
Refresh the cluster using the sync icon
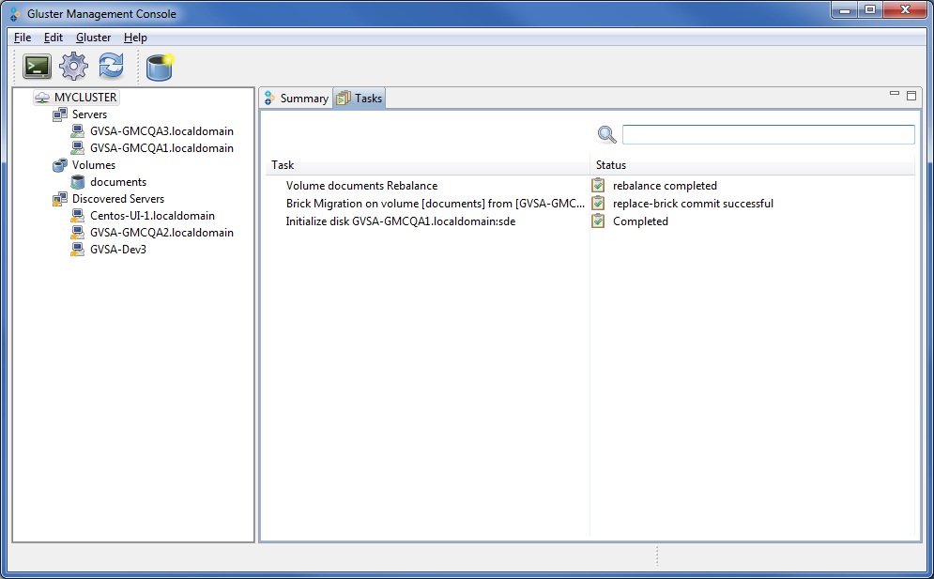coord(111,66)
